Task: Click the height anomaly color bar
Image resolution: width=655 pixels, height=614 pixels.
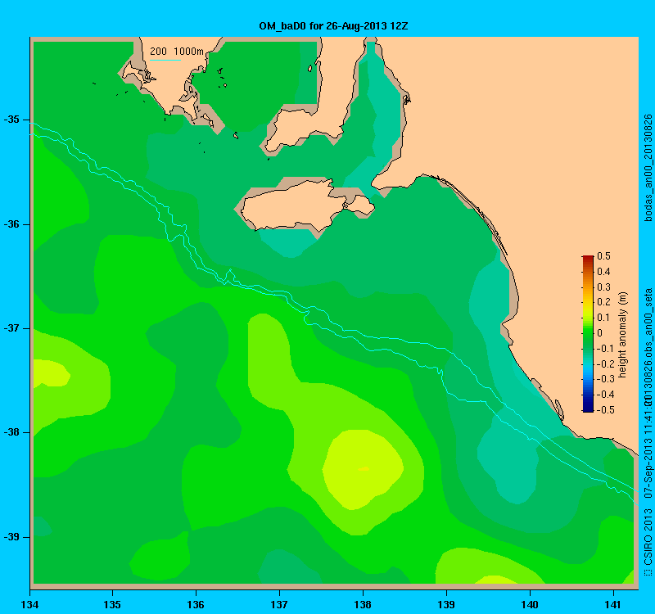Action: 588,334
